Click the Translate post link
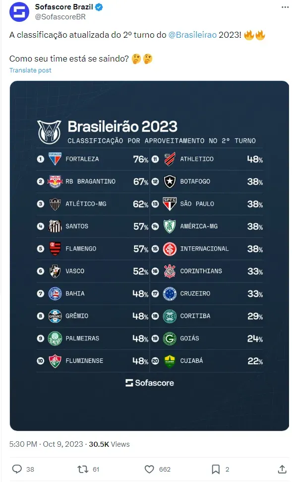The image size is (292, 482). pyautogui.click(x=30, y=70)
